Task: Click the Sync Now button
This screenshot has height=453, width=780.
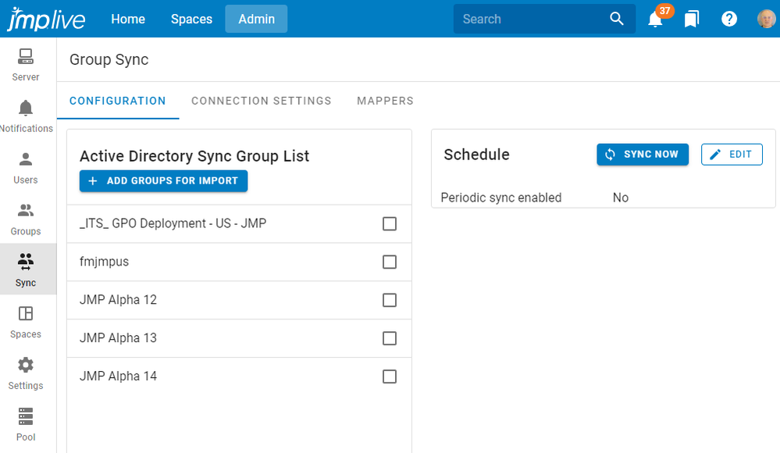Action: [x=643, y=155]
